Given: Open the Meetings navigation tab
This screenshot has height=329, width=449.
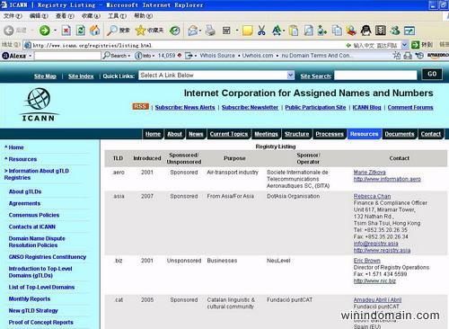Looking at the screenshot, I should click(266, 134).
